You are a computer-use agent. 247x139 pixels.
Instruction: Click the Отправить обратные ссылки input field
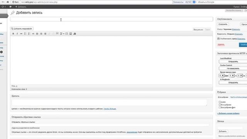click(x=110, y=125)
